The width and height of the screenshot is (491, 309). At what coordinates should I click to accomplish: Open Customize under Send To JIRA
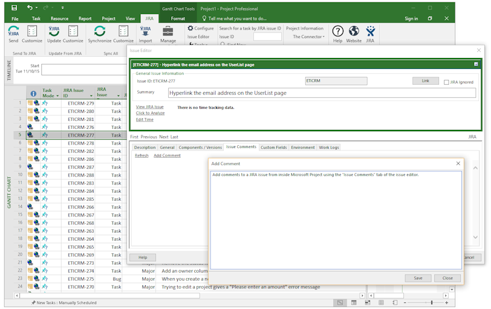click(x=32, y=31)
